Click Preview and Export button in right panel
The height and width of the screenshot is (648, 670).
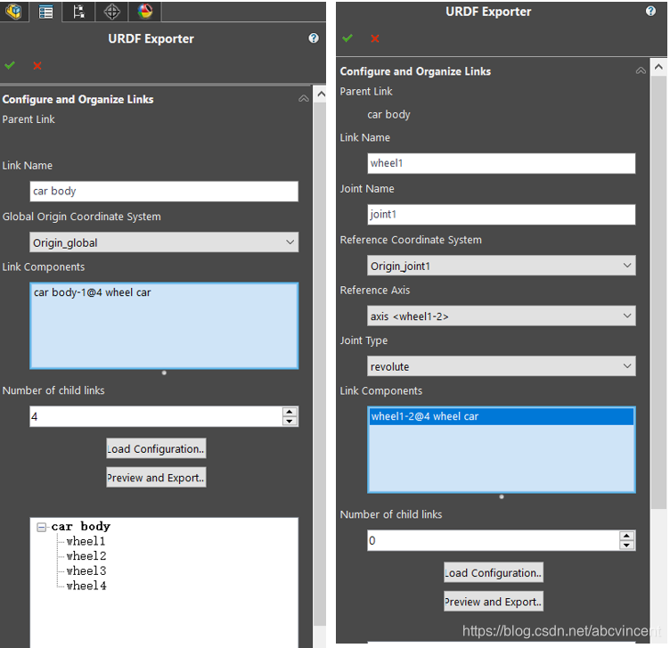coord(494,602)
